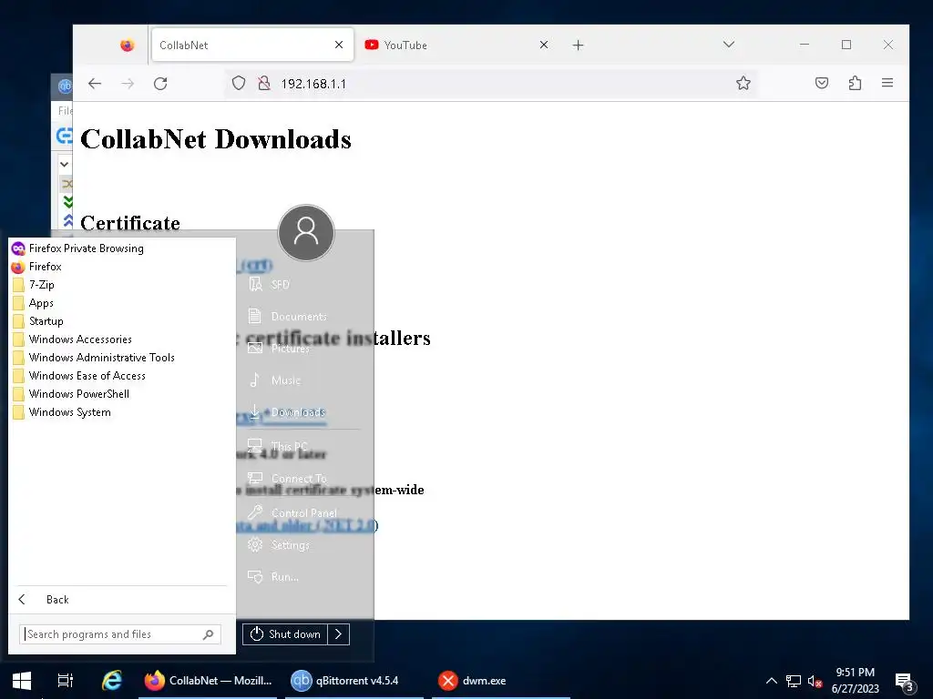Screen dimensions: 933x699
Task: Open the Firefox hamburger application menu
Action: [887, 83]
